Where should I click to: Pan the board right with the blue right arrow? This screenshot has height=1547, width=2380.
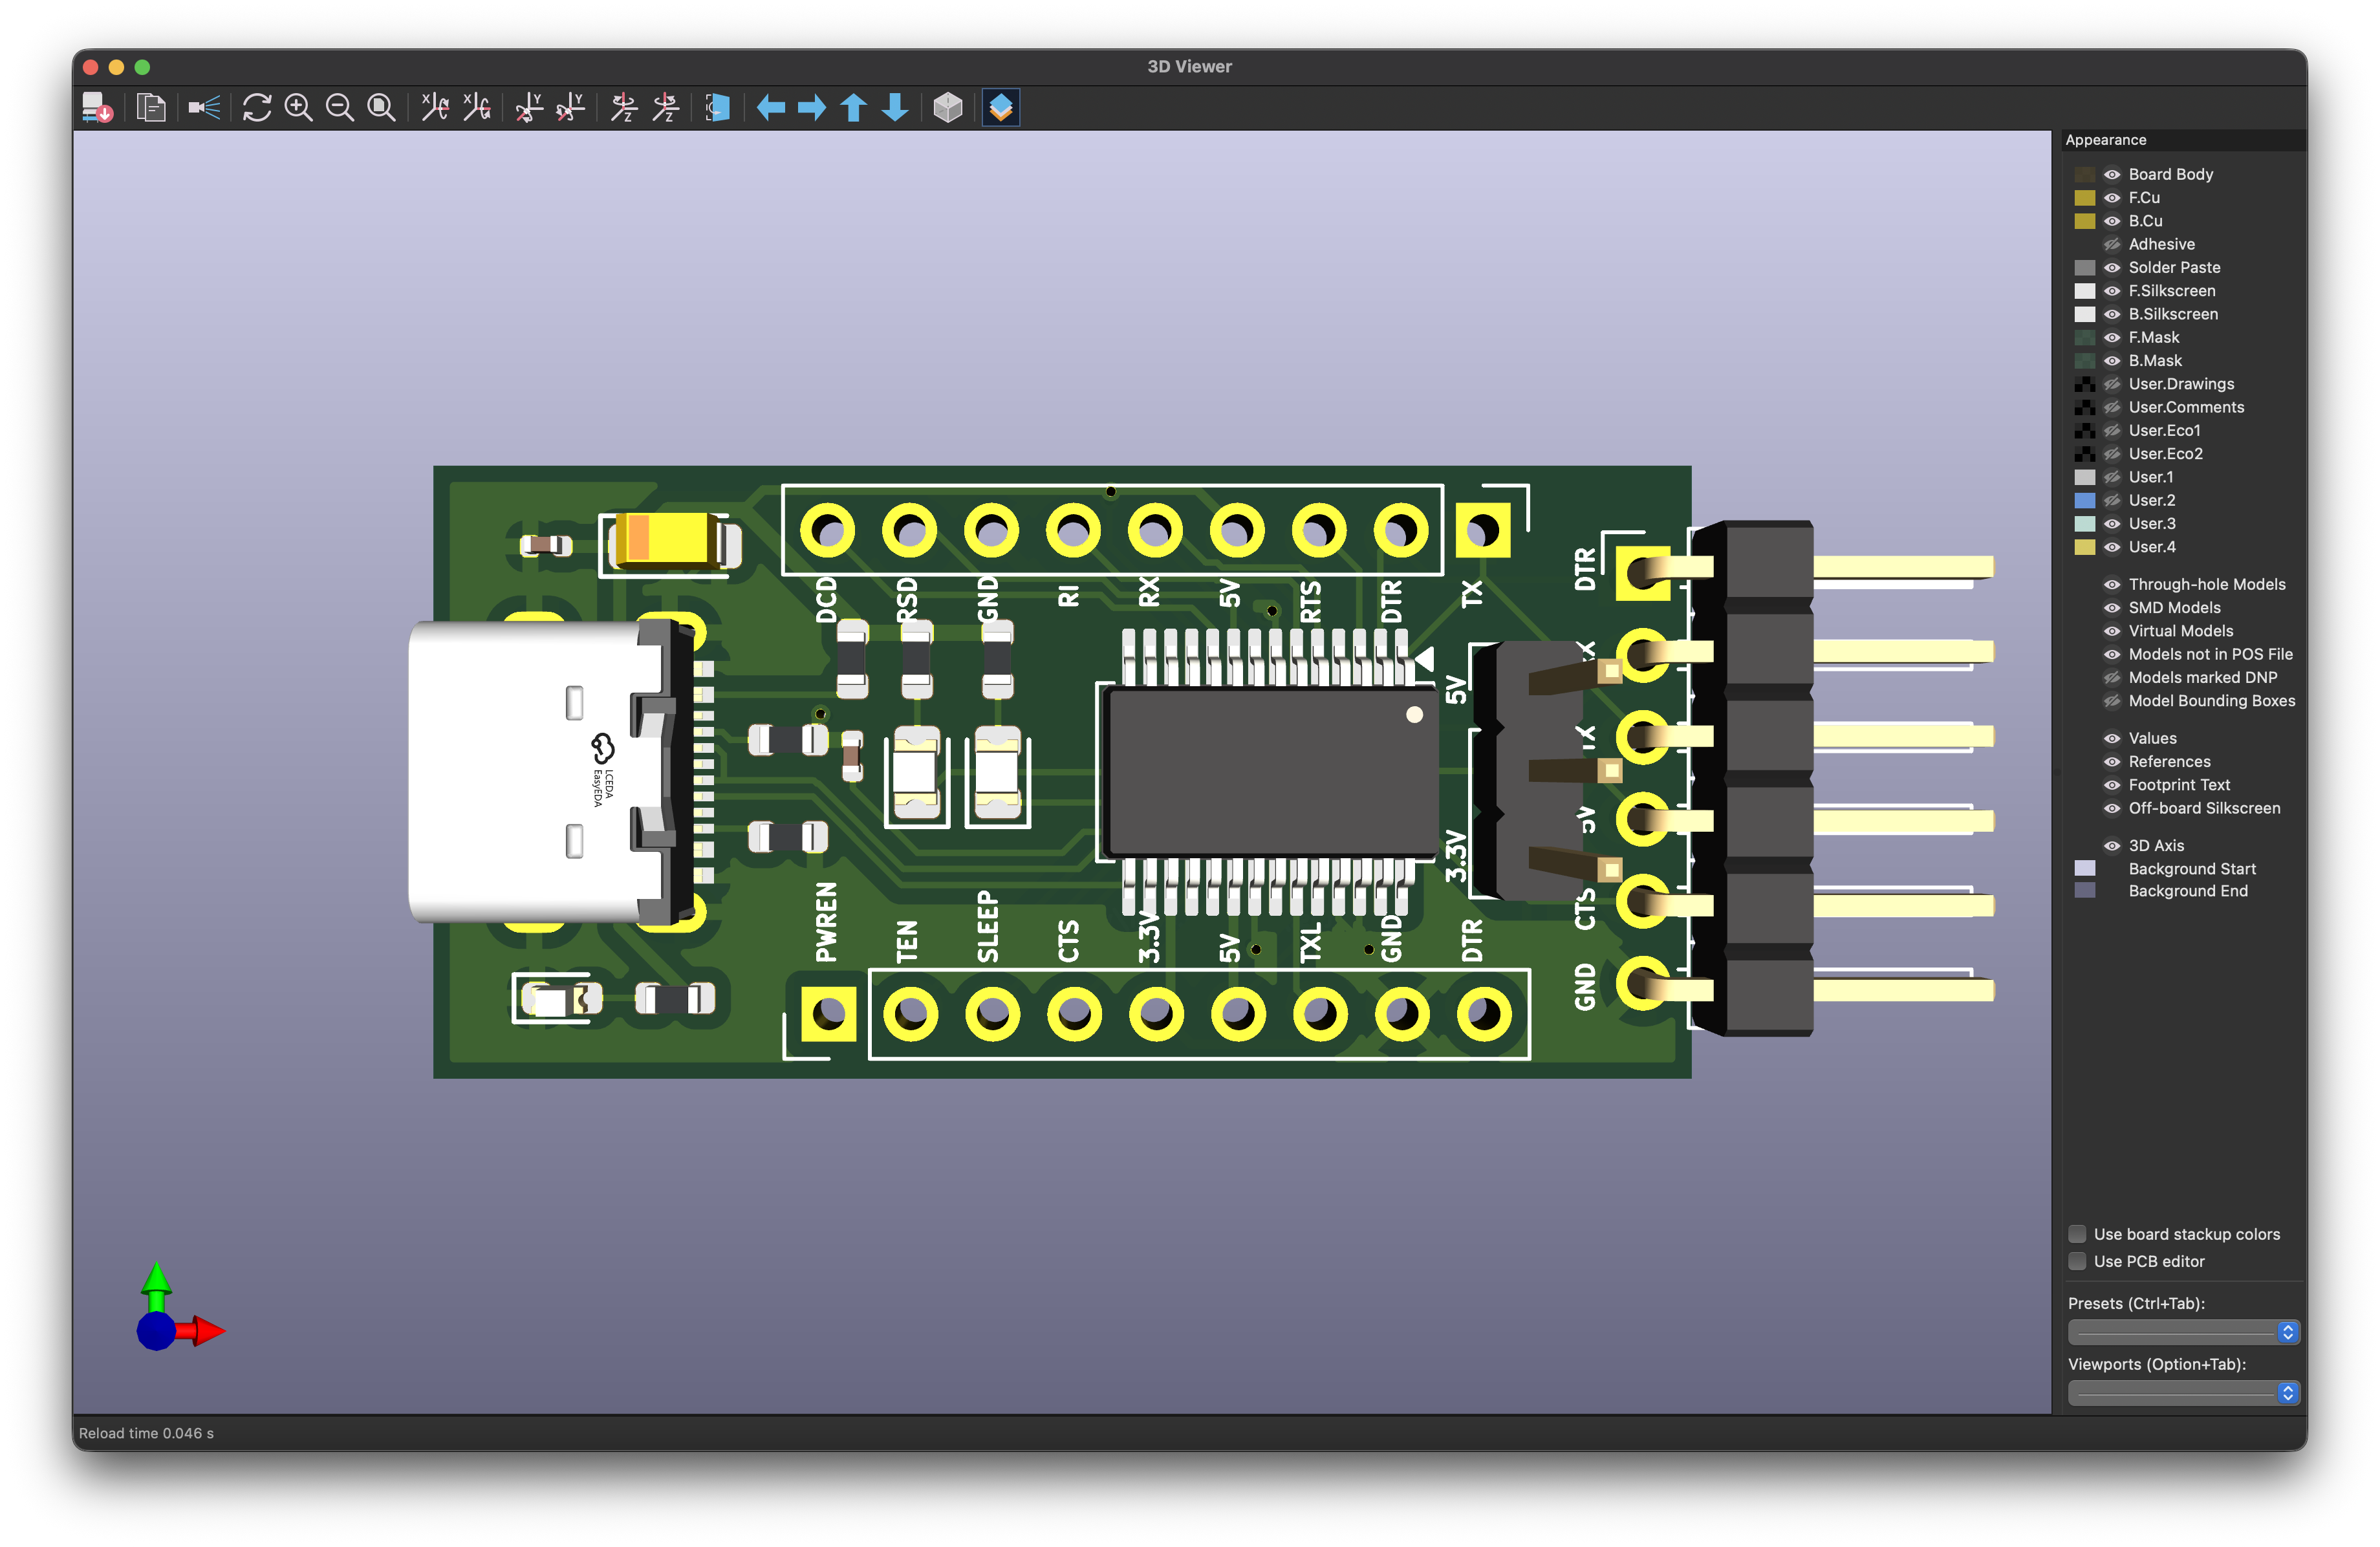[812, 107]
